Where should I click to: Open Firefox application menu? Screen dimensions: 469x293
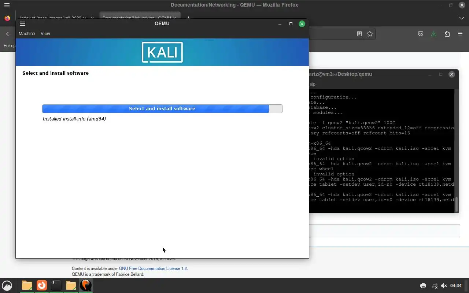460,34
